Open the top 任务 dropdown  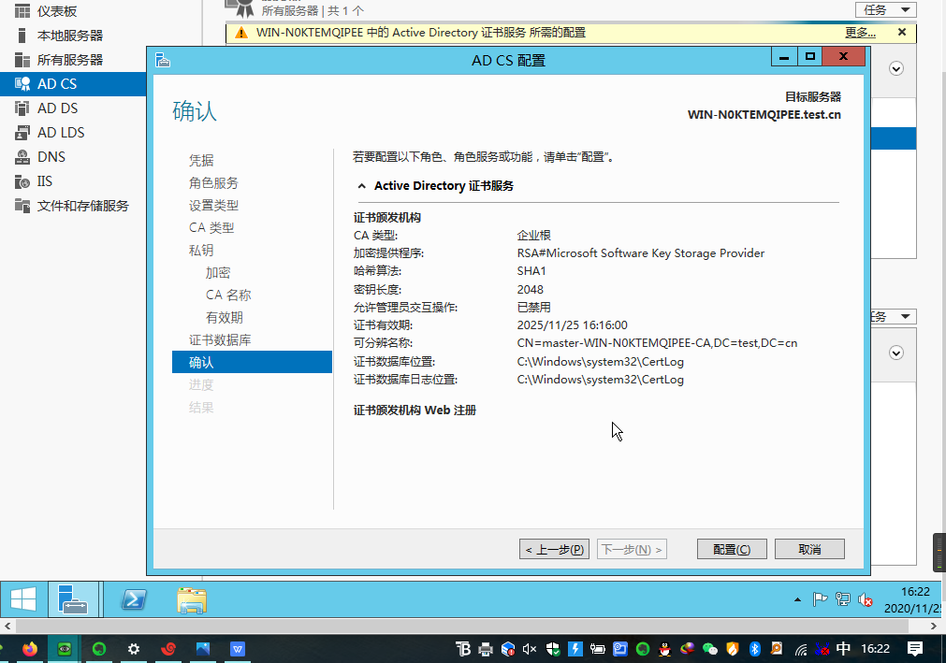click(885, 9)
